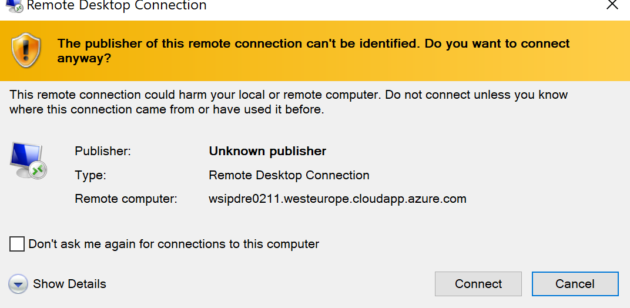The image size is (630, 308).
Task: Expand details with the round blue arrow
Action: point(18,284)
